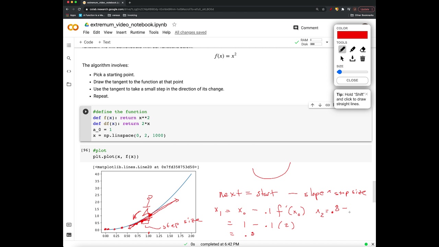Screen dimensions: 439x247
Task: Go back in the browser
Action: [67, 9]
